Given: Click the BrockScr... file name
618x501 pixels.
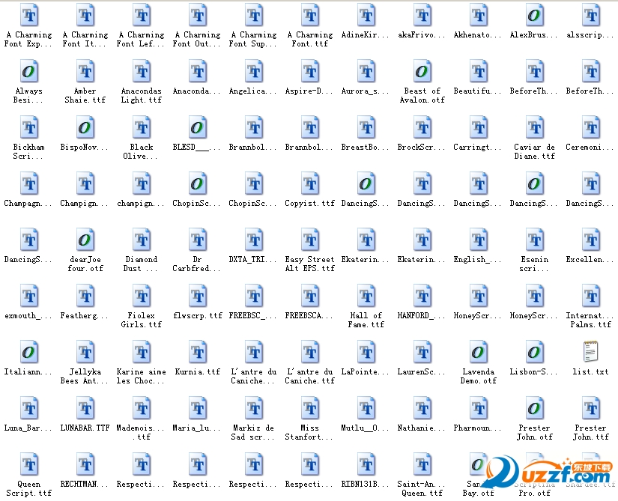Looking at the screenshot, I should 422,148.
